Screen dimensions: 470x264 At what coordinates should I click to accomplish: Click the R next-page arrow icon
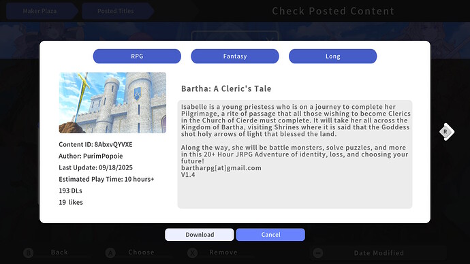[x=446, y=132]
